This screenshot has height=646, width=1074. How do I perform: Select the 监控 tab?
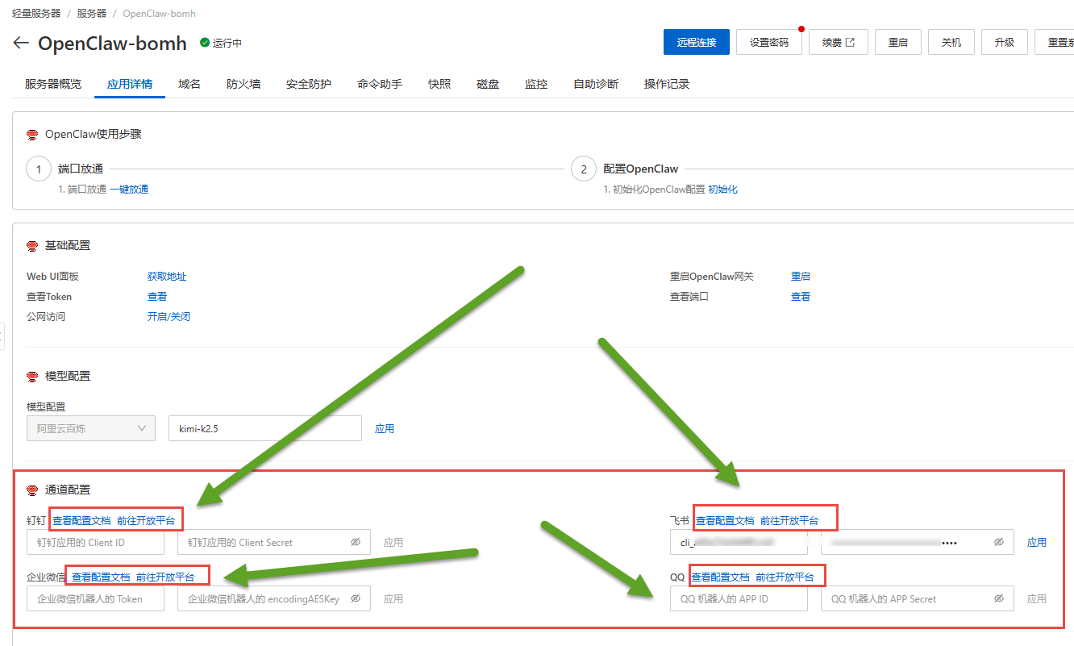click(x=536, y=84)
